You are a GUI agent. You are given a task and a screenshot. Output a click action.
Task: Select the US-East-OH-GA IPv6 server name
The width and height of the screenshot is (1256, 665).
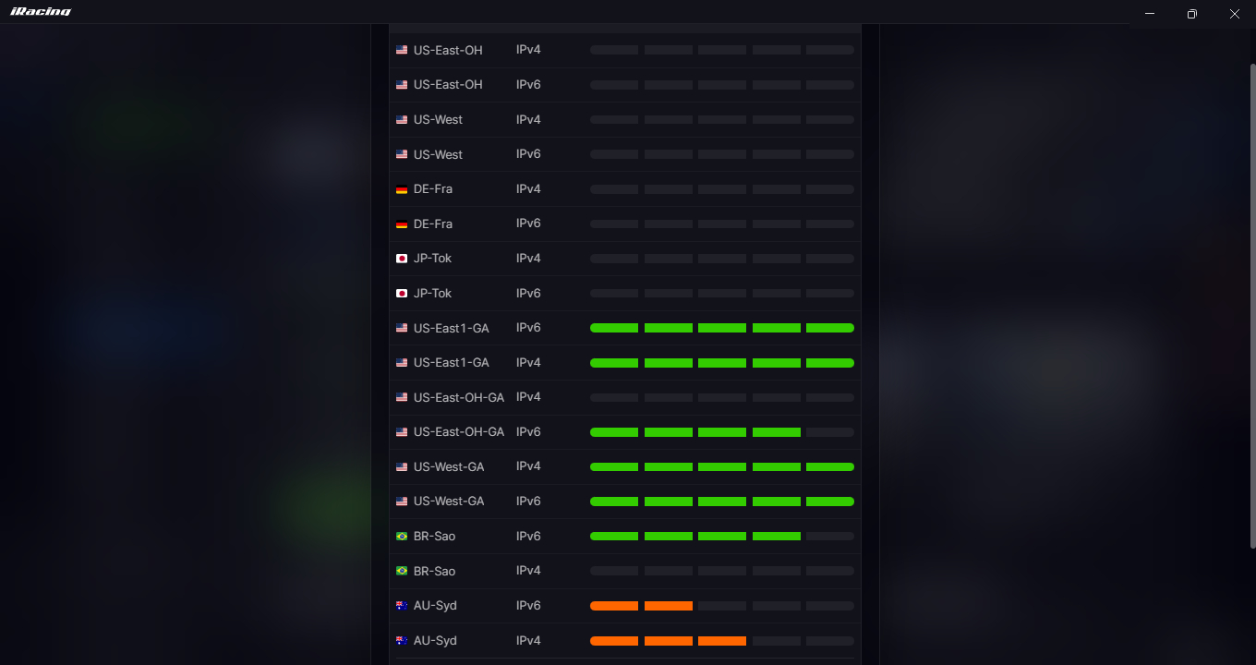459,432
